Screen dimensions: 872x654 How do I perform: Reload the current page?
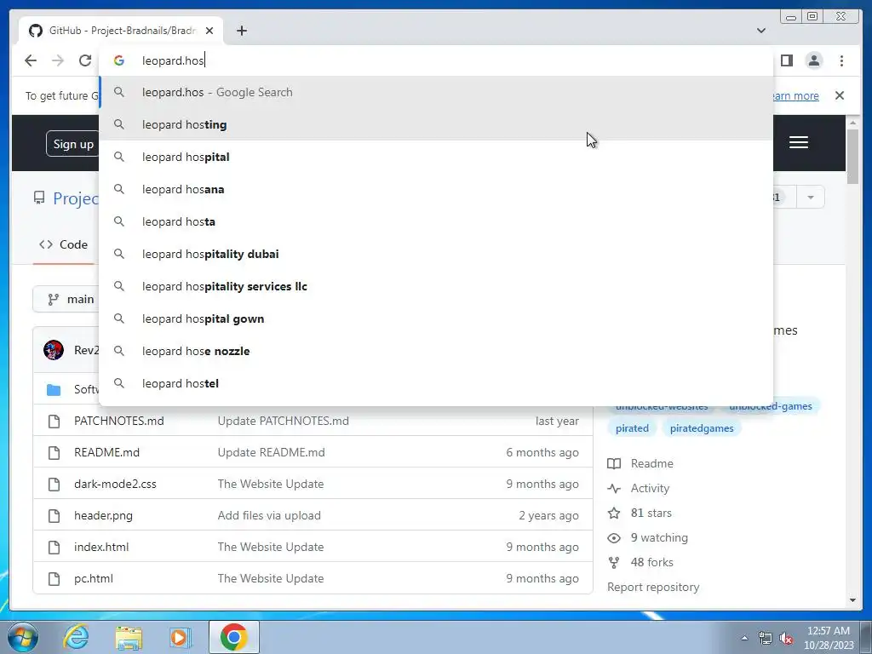[85, 60]
